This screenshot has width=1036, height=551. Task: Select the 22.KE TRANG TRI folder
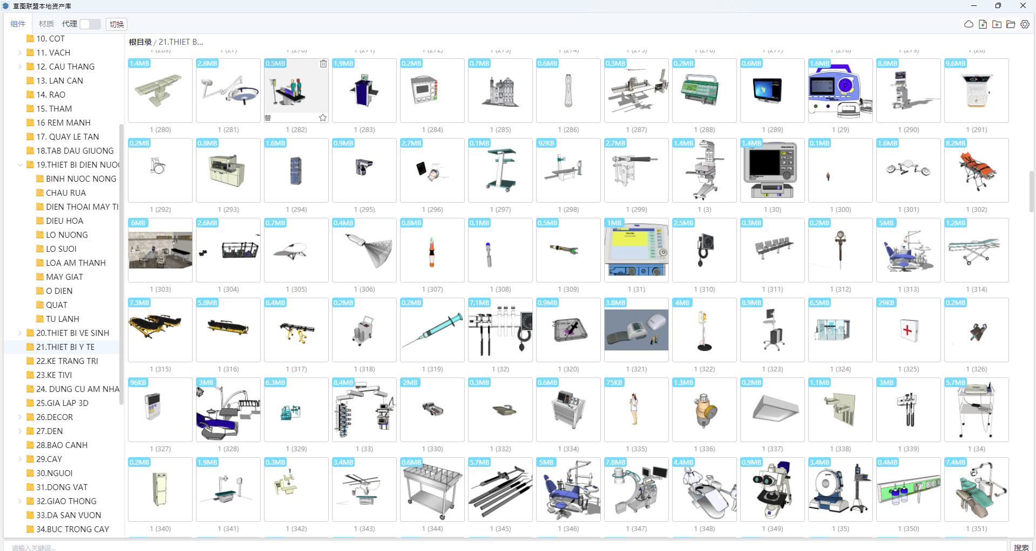(67, 361)
